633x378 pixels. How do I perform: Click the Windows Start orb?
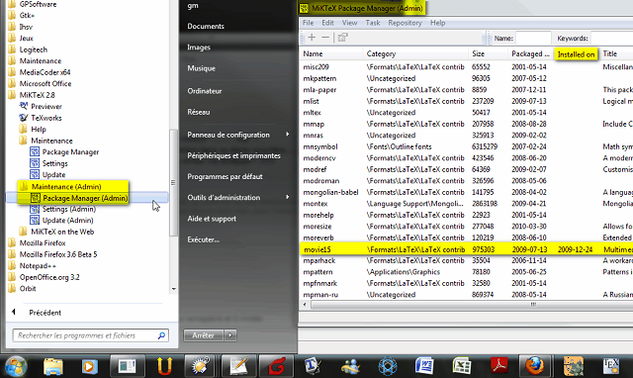point(16,366)
